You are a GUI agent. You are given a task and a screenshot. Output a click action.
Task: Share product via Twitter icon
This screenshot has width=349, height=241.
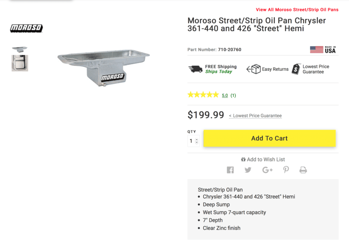pyautogui.click(x=248, y=170)
